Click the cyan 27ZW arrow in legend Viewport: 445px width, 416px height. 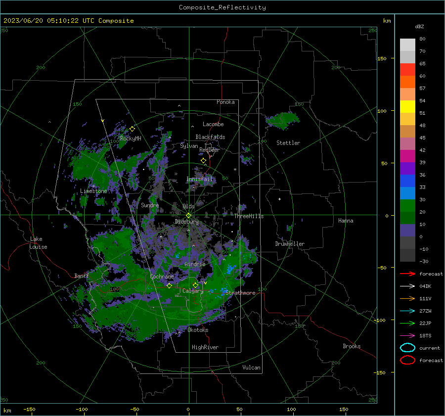point(407,311)
